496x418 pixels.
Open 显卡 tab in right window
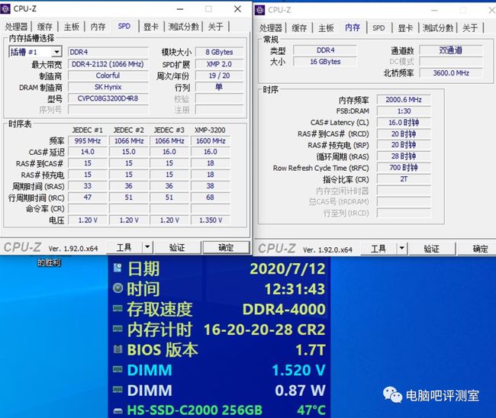pos(406,28)
